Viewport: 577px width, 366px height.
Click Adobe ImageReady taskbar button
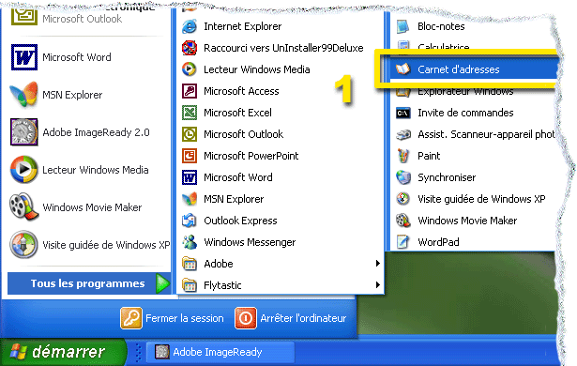click(x=220, y=352)
